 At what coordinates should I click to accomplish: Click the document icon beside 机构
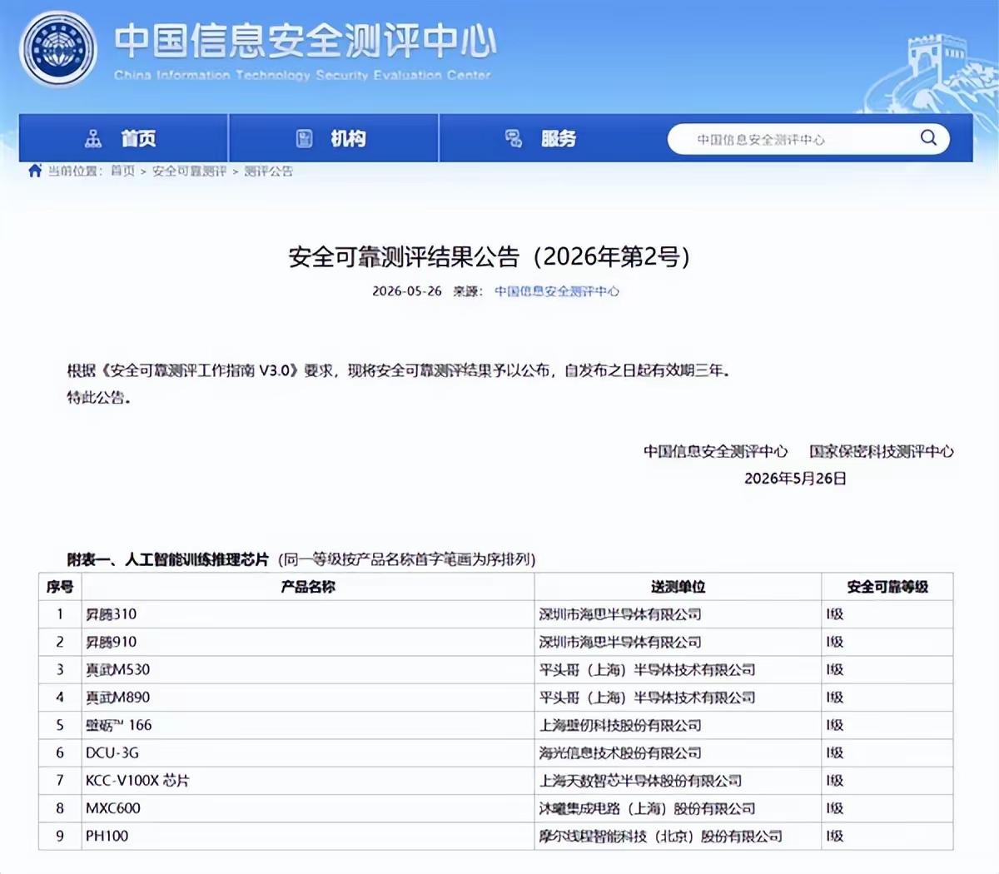[x=305, y=138]
